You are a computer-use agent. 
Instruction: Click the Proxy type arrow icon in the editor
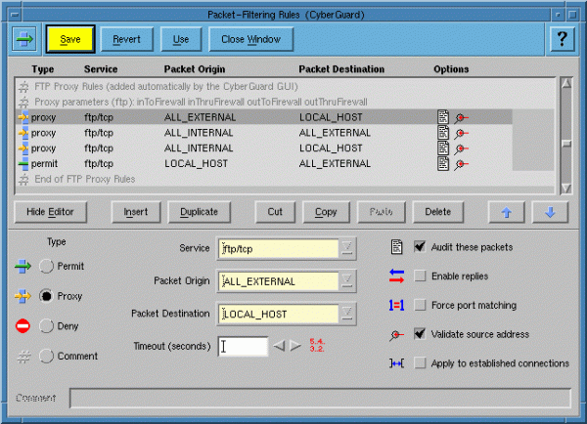click(23, 296)
